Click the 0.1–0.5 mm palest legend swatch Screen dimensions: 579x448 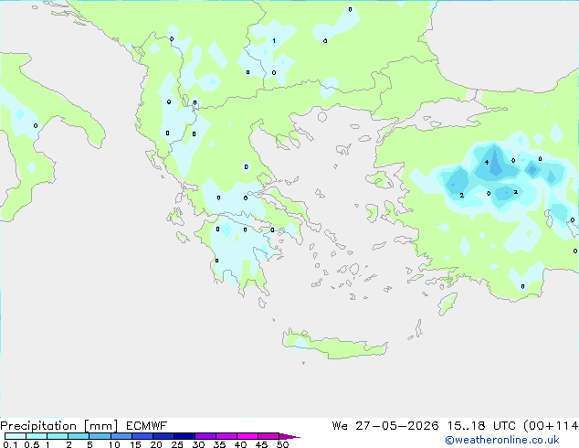tap(16, 436)
